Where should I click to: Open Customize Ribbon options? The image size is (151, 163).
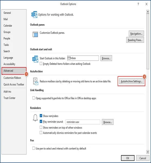click(x=14, y=78)
